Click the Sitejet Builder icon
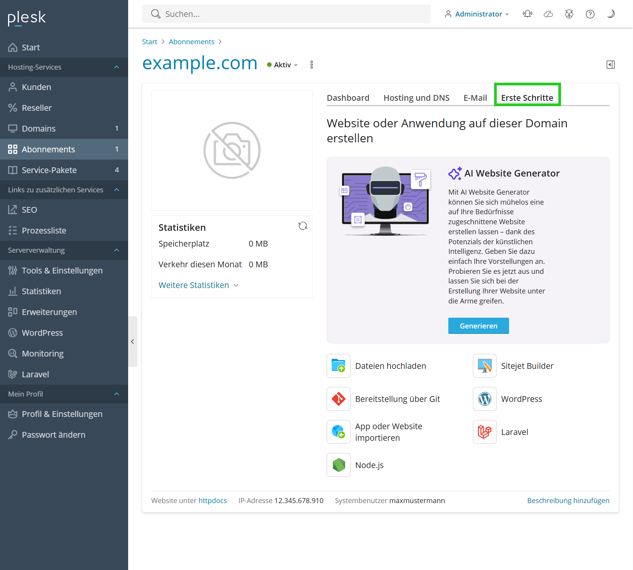633x570 pixels. [x=485, y=366]
